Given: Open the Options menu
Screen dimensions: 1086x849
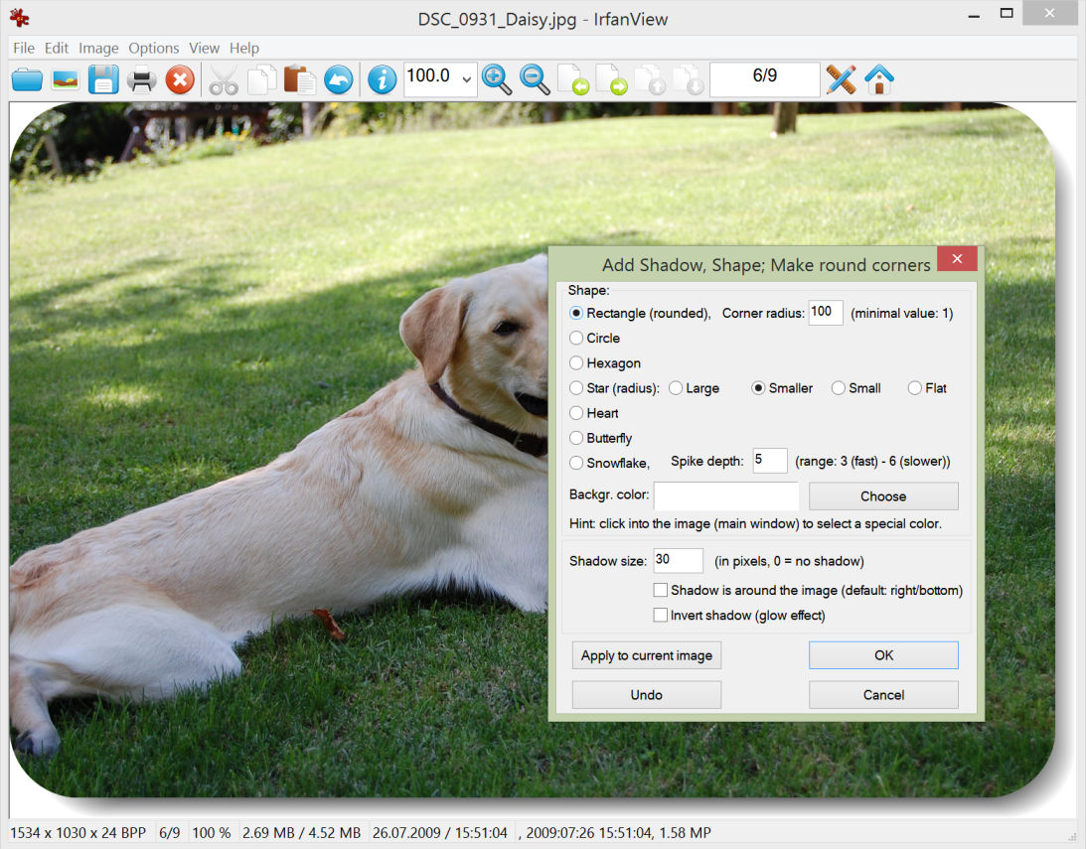Looking at the screenshot, I should [x=154, y=48].
